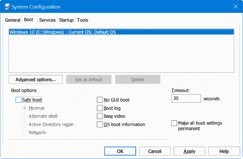Apply the boot settings

[190, 151]
